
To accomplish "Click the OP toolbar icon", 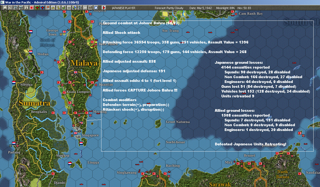I will tap(85, 8).
